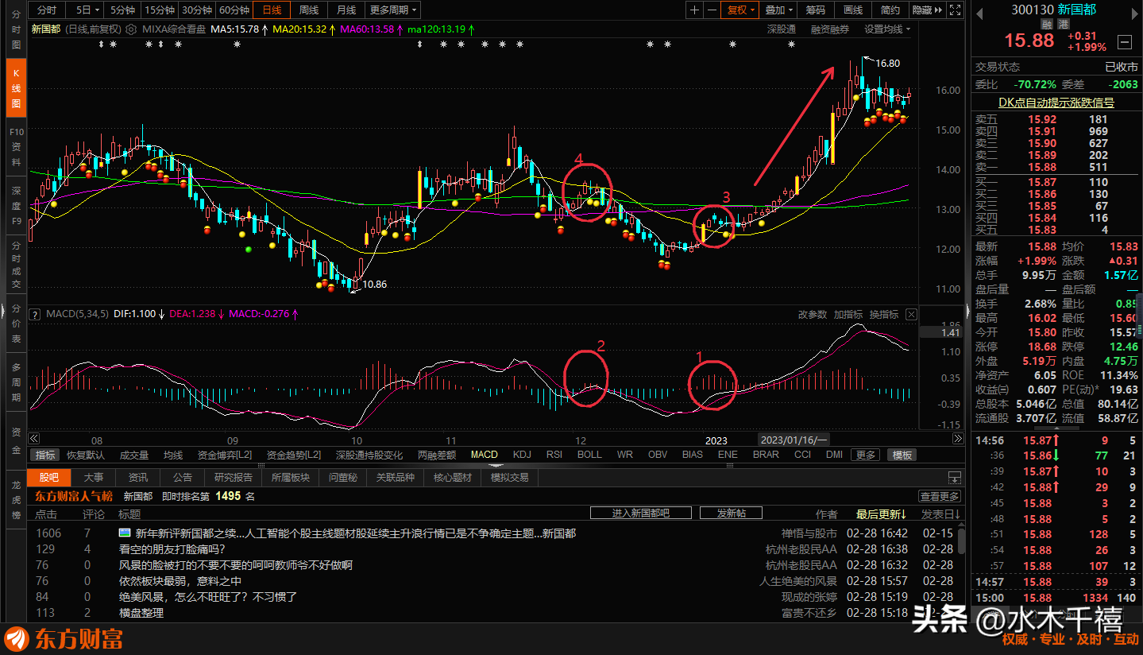
Task: Open 设置均线 dropdown
Action: tap(887, 29)
